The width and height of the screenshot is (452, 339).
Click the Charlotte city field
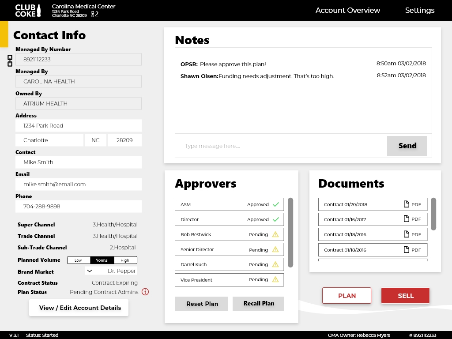tap(49, 140)
